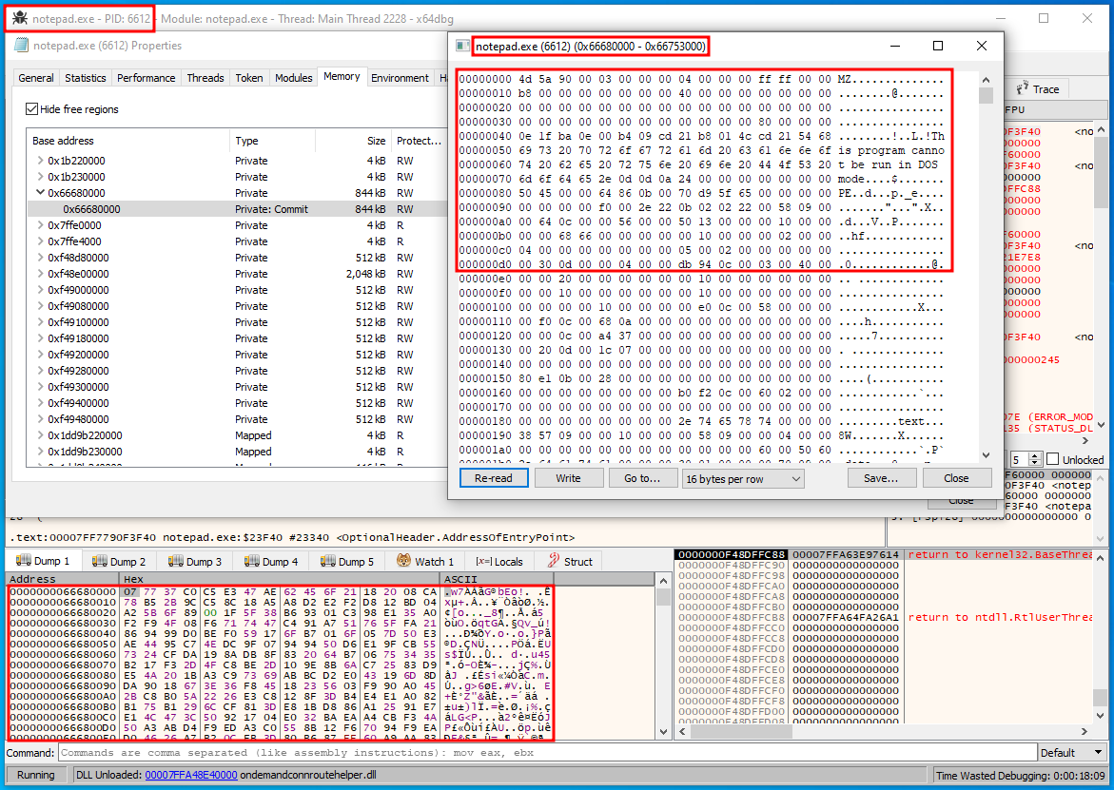Click the Re-read button
1114x790 pixels.
pyautogui.click(x=493, y=478)
